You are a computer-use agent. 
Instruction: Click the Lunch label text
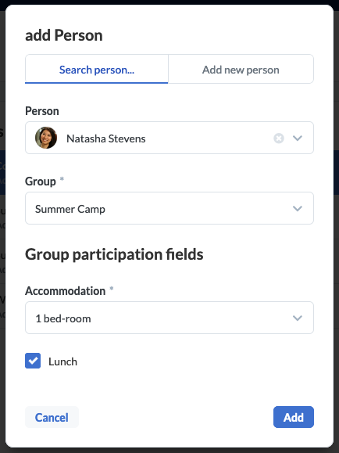pos(63,361)
